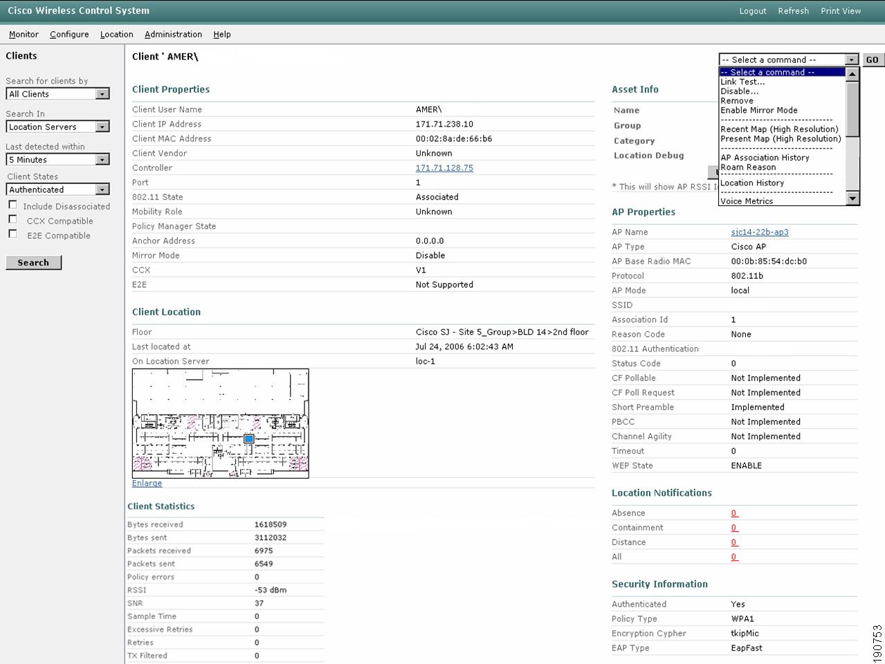Image resolution: width=885 pixels, height=664 pixels.
Task: Select 'Location History' command
Action: click(x=752, y=183)
